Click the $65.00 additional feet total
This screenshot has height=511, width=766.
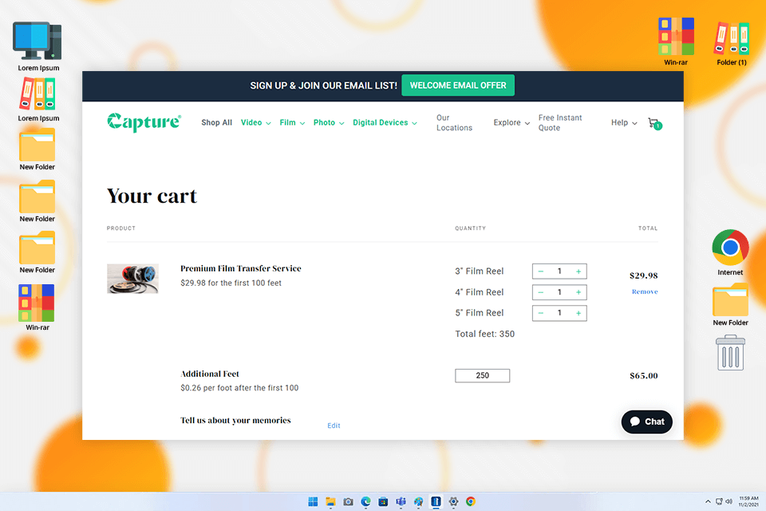pyautogui.click(x=643, y=375)
